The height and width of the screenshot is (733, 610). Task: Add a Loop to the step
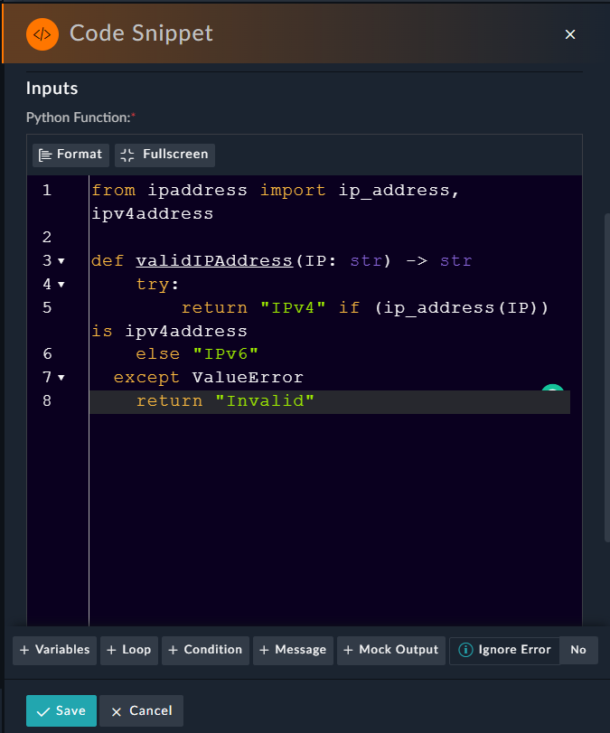(128, 650)
